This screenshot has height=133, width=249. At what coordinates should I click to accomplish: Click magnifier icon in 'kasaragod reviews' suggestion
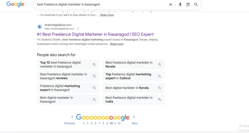click(x=94, y=76)
